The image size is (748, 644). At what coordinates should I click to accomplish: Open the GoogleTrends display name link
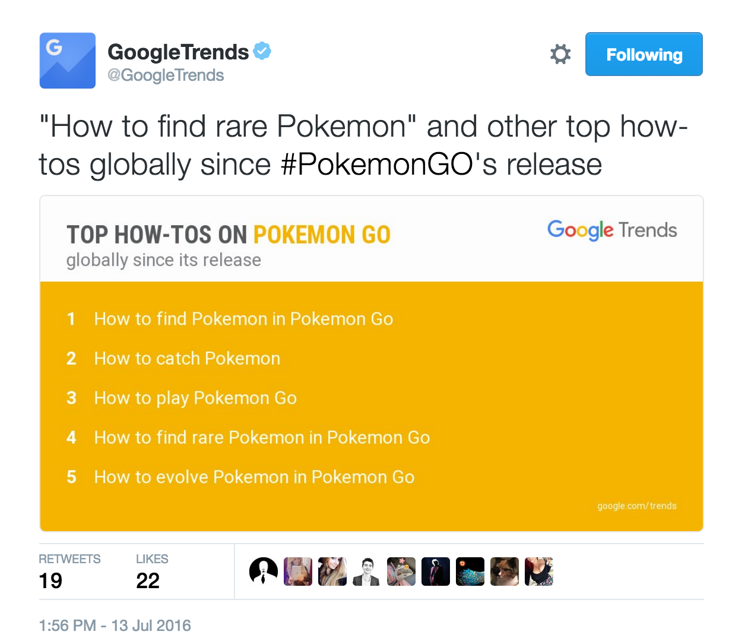pyautogui.click(x=178, y=52)
